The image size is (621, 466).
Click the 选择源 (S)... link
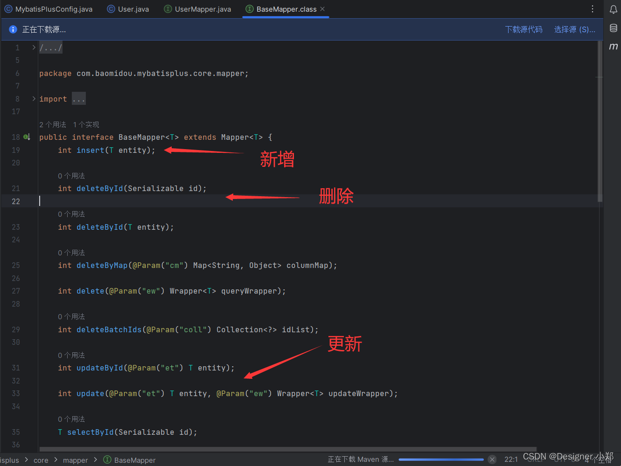pyautogui.click(x=574, y=29)
